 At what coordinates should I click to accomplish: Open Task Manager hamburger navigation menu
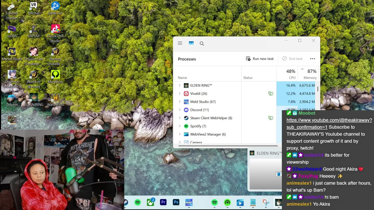pyautogui.click(x=180, y=43)
